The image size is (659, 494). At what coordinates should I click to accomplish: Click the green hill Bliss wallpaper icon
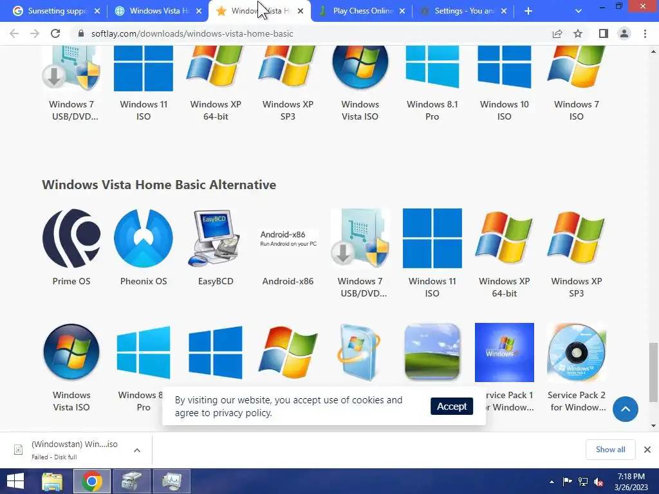[x=432, y=352]
